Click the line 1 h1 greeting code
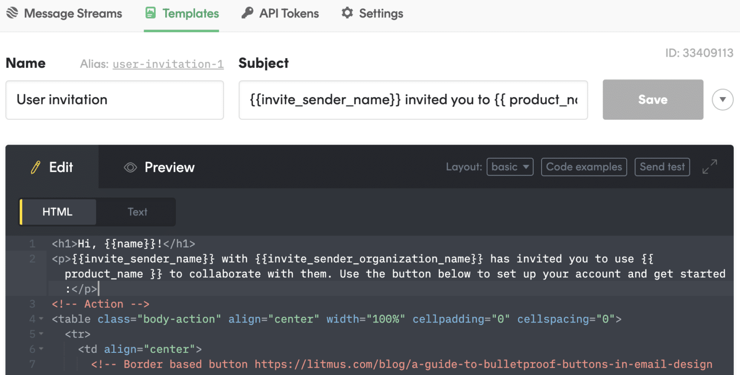Image resolution: width=740 pixels, height=375 pixels. pos(123,244)
